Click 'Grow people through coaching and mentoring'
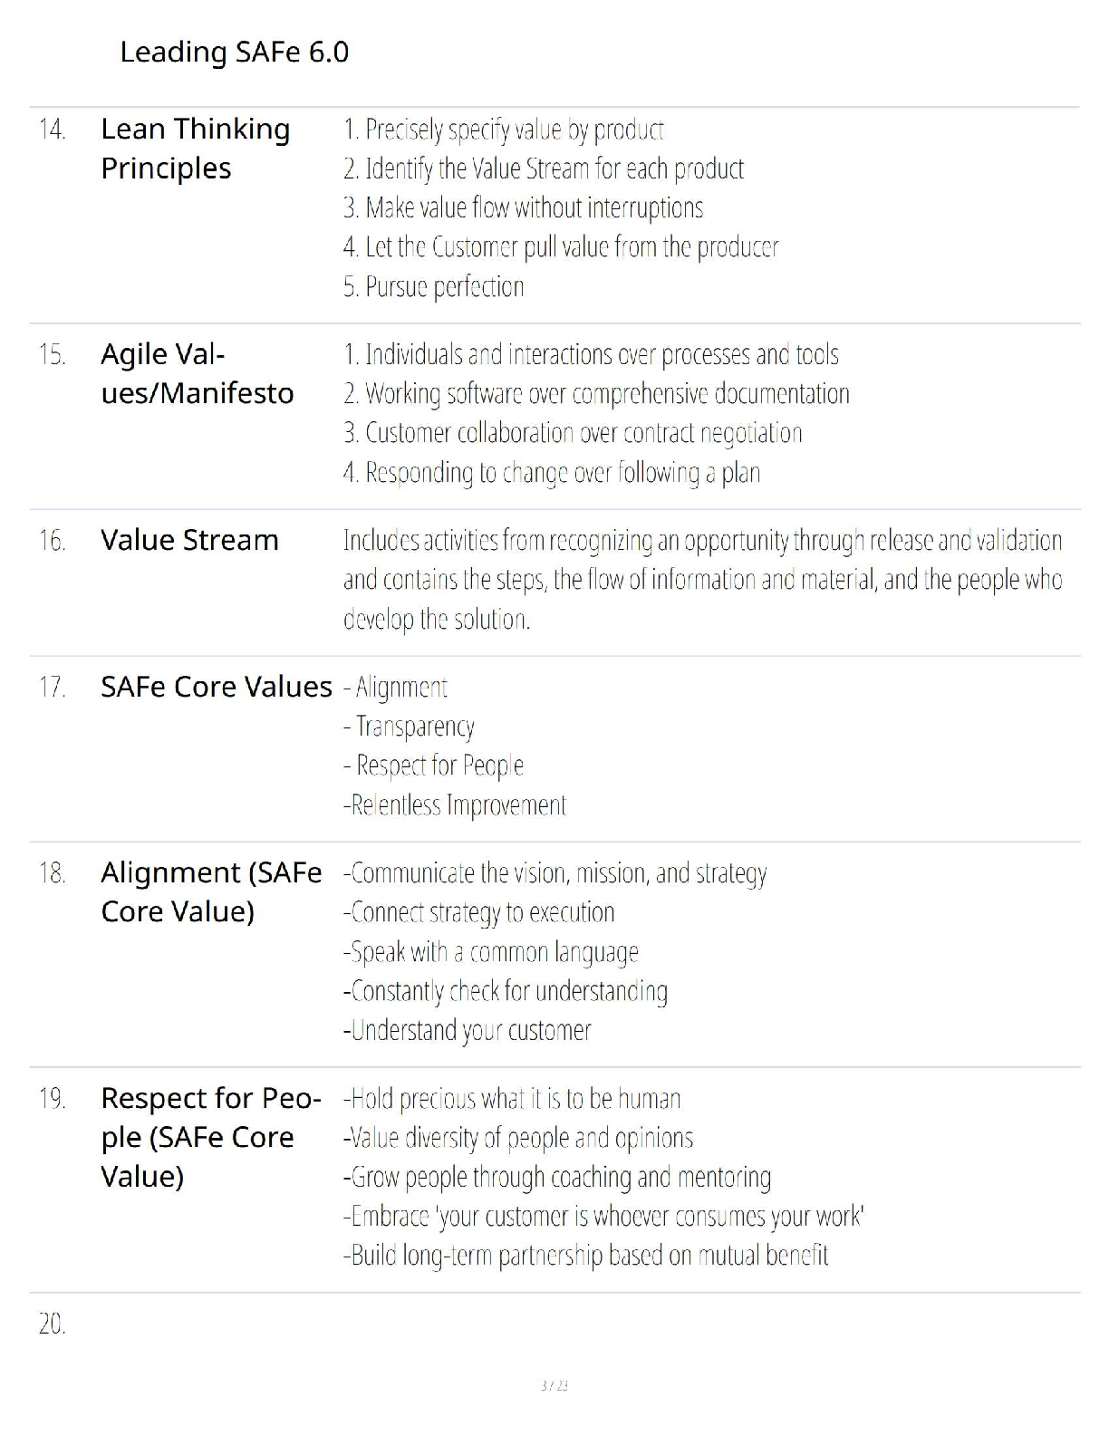The height and width of the screenshot is (1435, 1109). click(557, 1178)
